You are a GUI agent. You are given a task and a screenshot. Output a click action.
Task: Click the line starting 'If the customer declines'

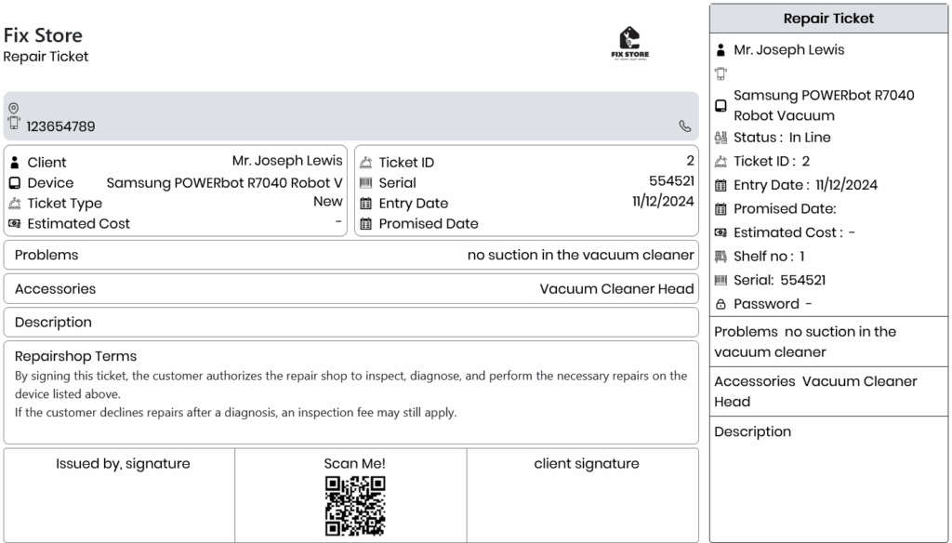(x=235, y=413)
